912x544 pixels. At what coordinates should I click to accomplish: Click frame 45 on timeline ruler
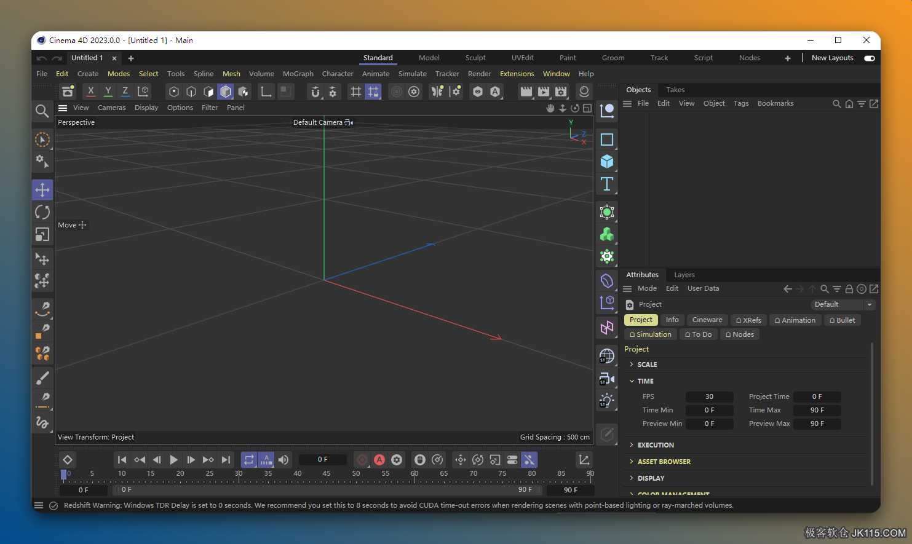pos(327,474)
